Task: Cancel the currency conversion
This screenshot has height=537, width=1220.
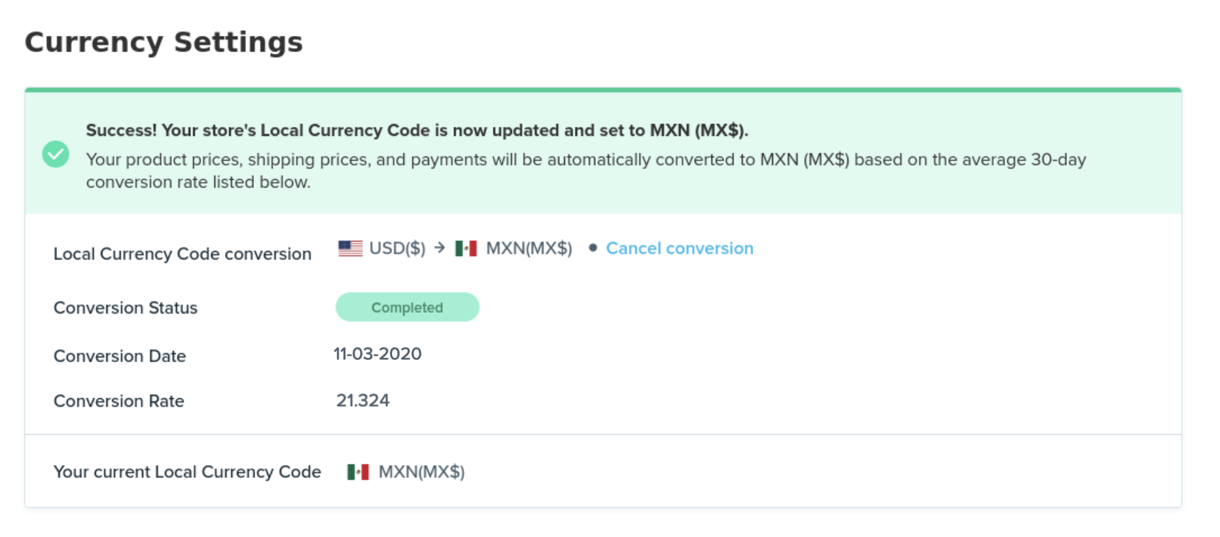Action: 679,248
